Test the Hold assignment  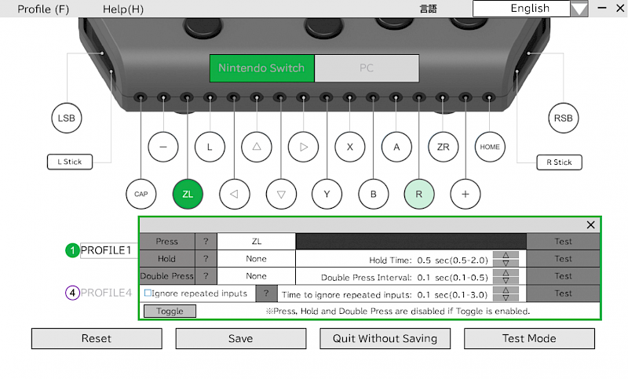tap(563, 258)
